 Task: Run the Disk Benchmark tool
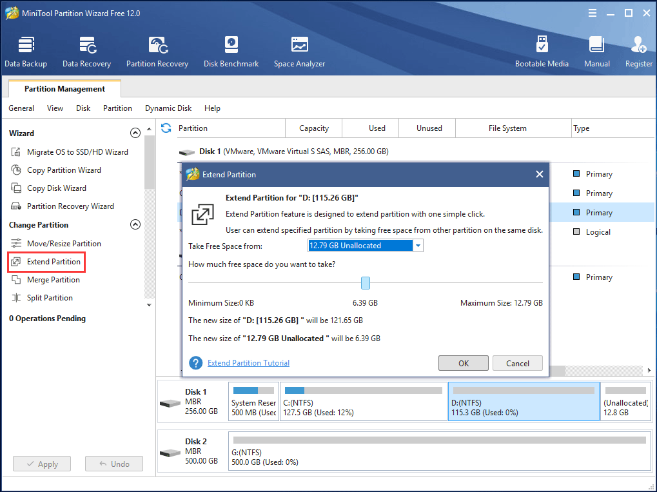coord(231,52)
